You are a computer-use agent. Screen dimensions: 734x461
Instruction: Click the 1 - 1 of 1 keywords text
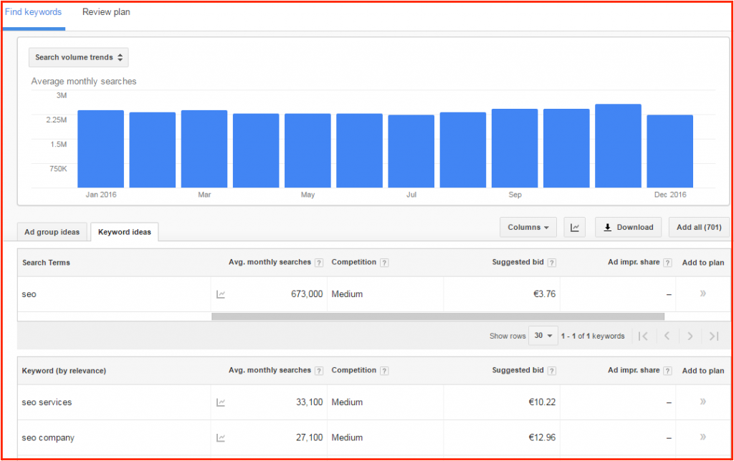(593, 336)
